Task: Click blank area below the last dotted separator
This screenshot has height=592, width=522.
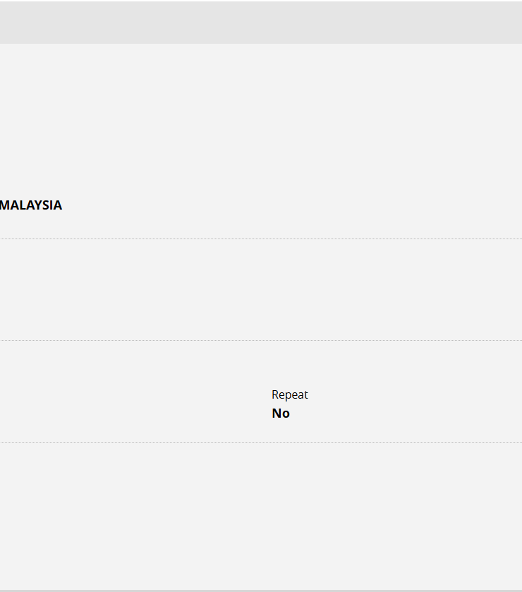Action: pos(261,515)
